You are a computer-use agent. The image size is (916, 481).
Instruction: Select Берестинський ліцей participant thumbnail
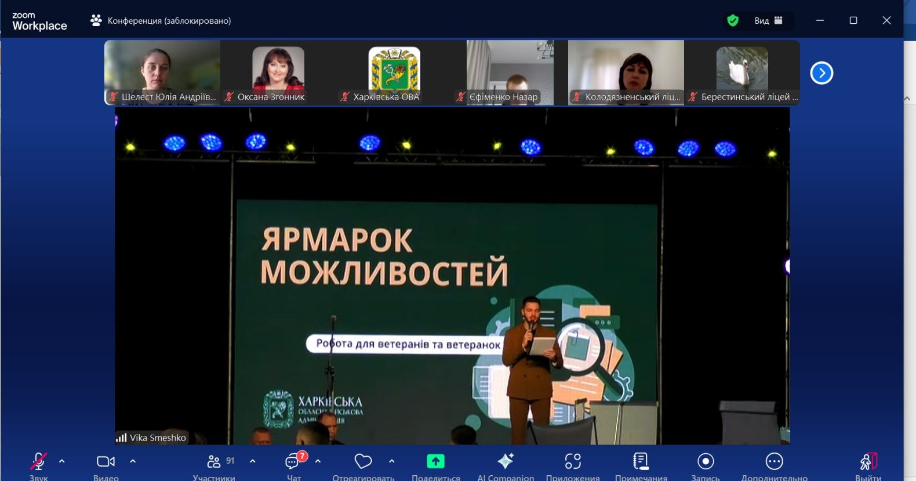click(742, 72)
